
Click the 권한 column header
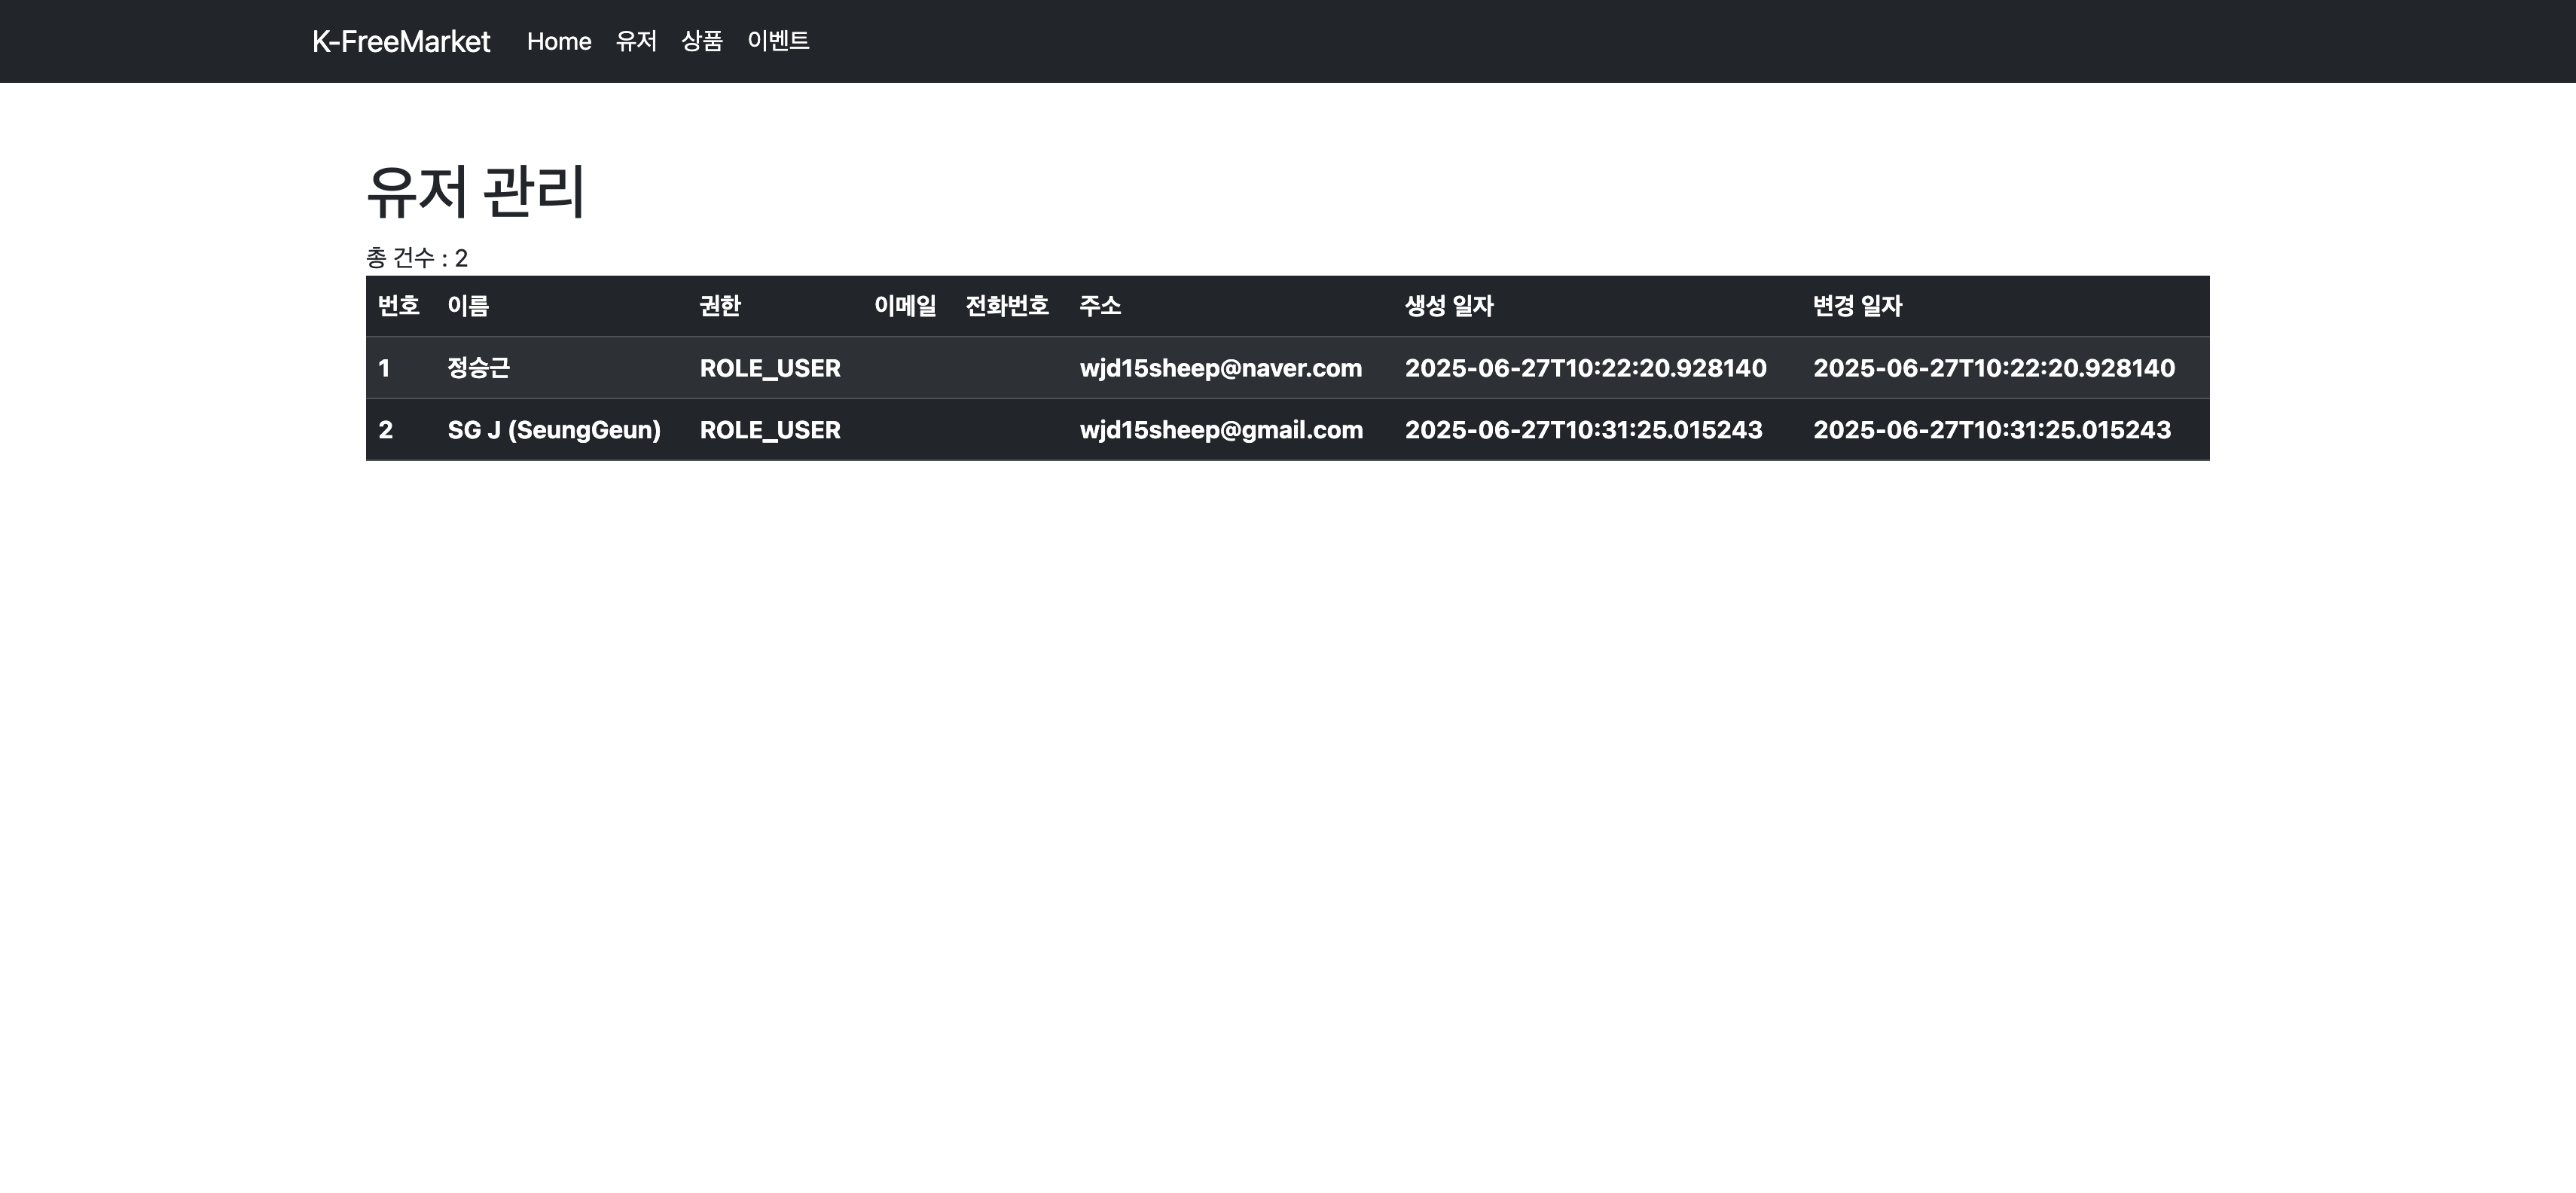[x=720, y=306]
